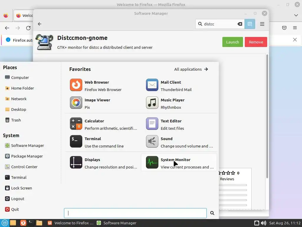Image resolution: width=302 pixels, height=227 pixels.
Task: Open Linux Mint menu button on panel
Action: pos(5,223)
